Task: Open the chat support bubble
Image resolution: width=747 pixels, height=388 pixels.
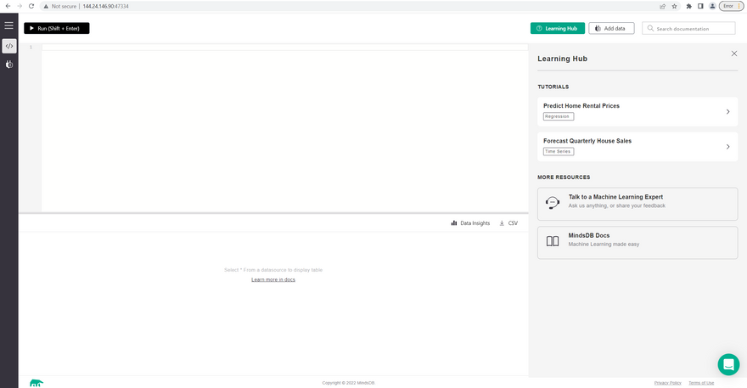Action: [727, 364]
